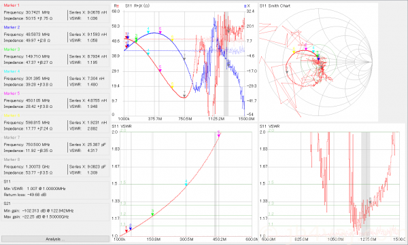Click red marker 1 on left VSWR chart
The image size is (408, 245).
coord(126,230)
